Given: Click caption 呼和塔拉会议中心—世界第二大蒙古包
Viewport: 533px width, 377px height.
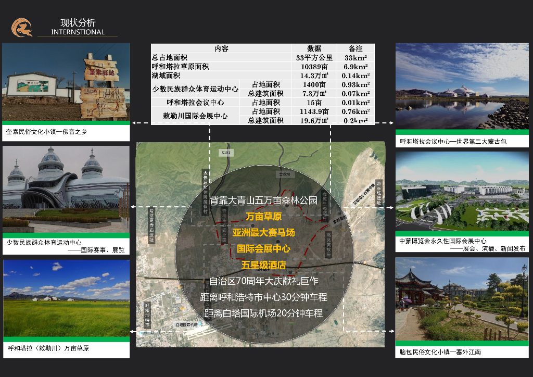Looking at the screenshot, I should 453,142.
